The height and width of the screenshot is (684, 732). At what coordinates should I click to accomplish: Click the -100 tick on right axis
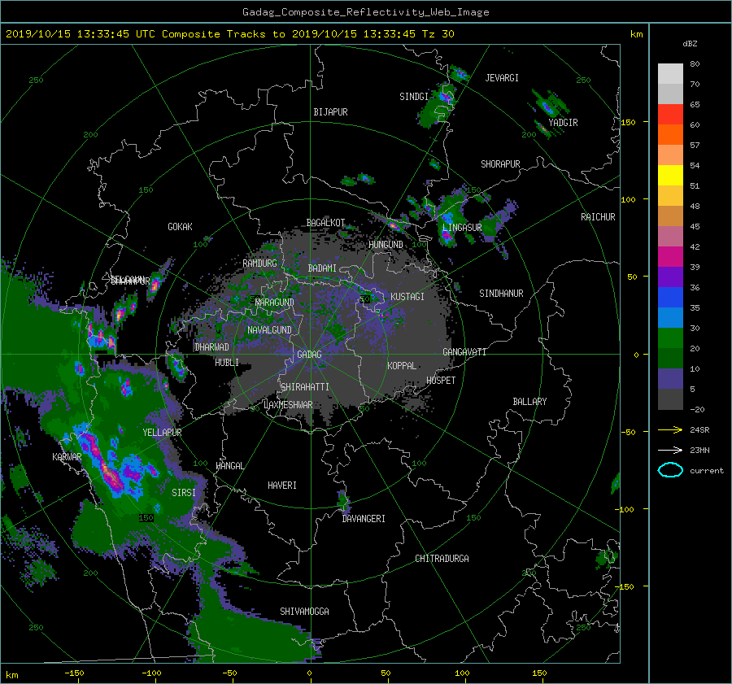625,509
